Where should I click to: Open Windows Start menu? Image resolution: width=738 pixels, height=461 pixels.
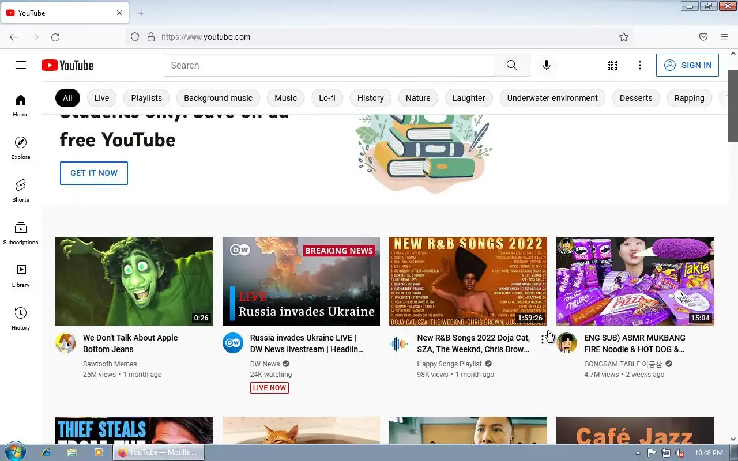[x=14, y=452]
